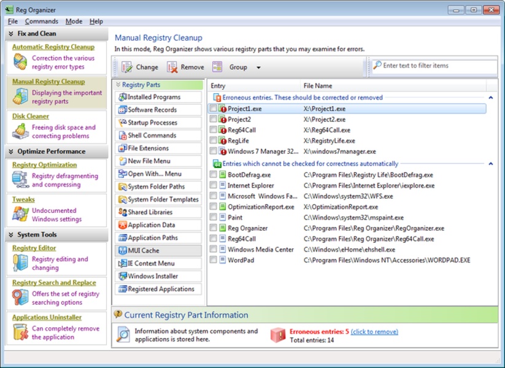Open the Mode menu
The image size is (505, 368).
74,21
